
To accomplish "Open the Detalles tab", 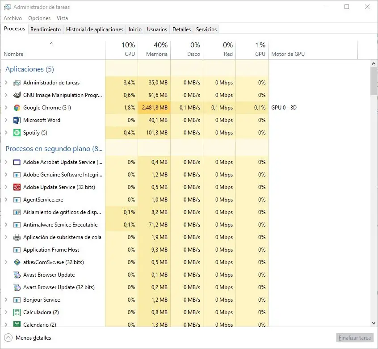I will [x=181, y=29].
